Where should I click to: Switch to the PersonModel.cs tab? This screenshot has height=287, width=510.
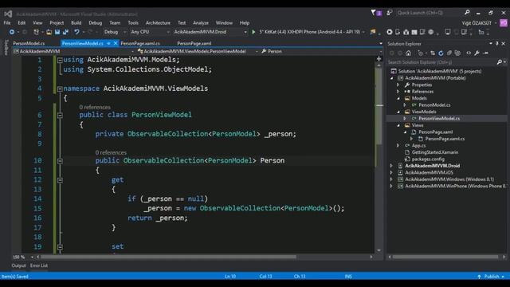(29, 43)
